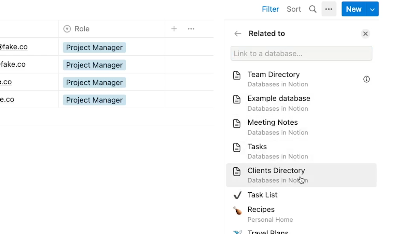Close the Related to panel
The height and width of the screenshot is (234, 417).
coord(365,33)
